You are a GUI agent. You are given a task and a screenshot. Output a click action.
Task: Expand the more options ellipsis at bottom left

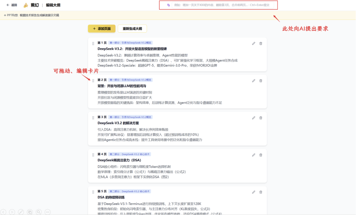(x=48, y=212)
